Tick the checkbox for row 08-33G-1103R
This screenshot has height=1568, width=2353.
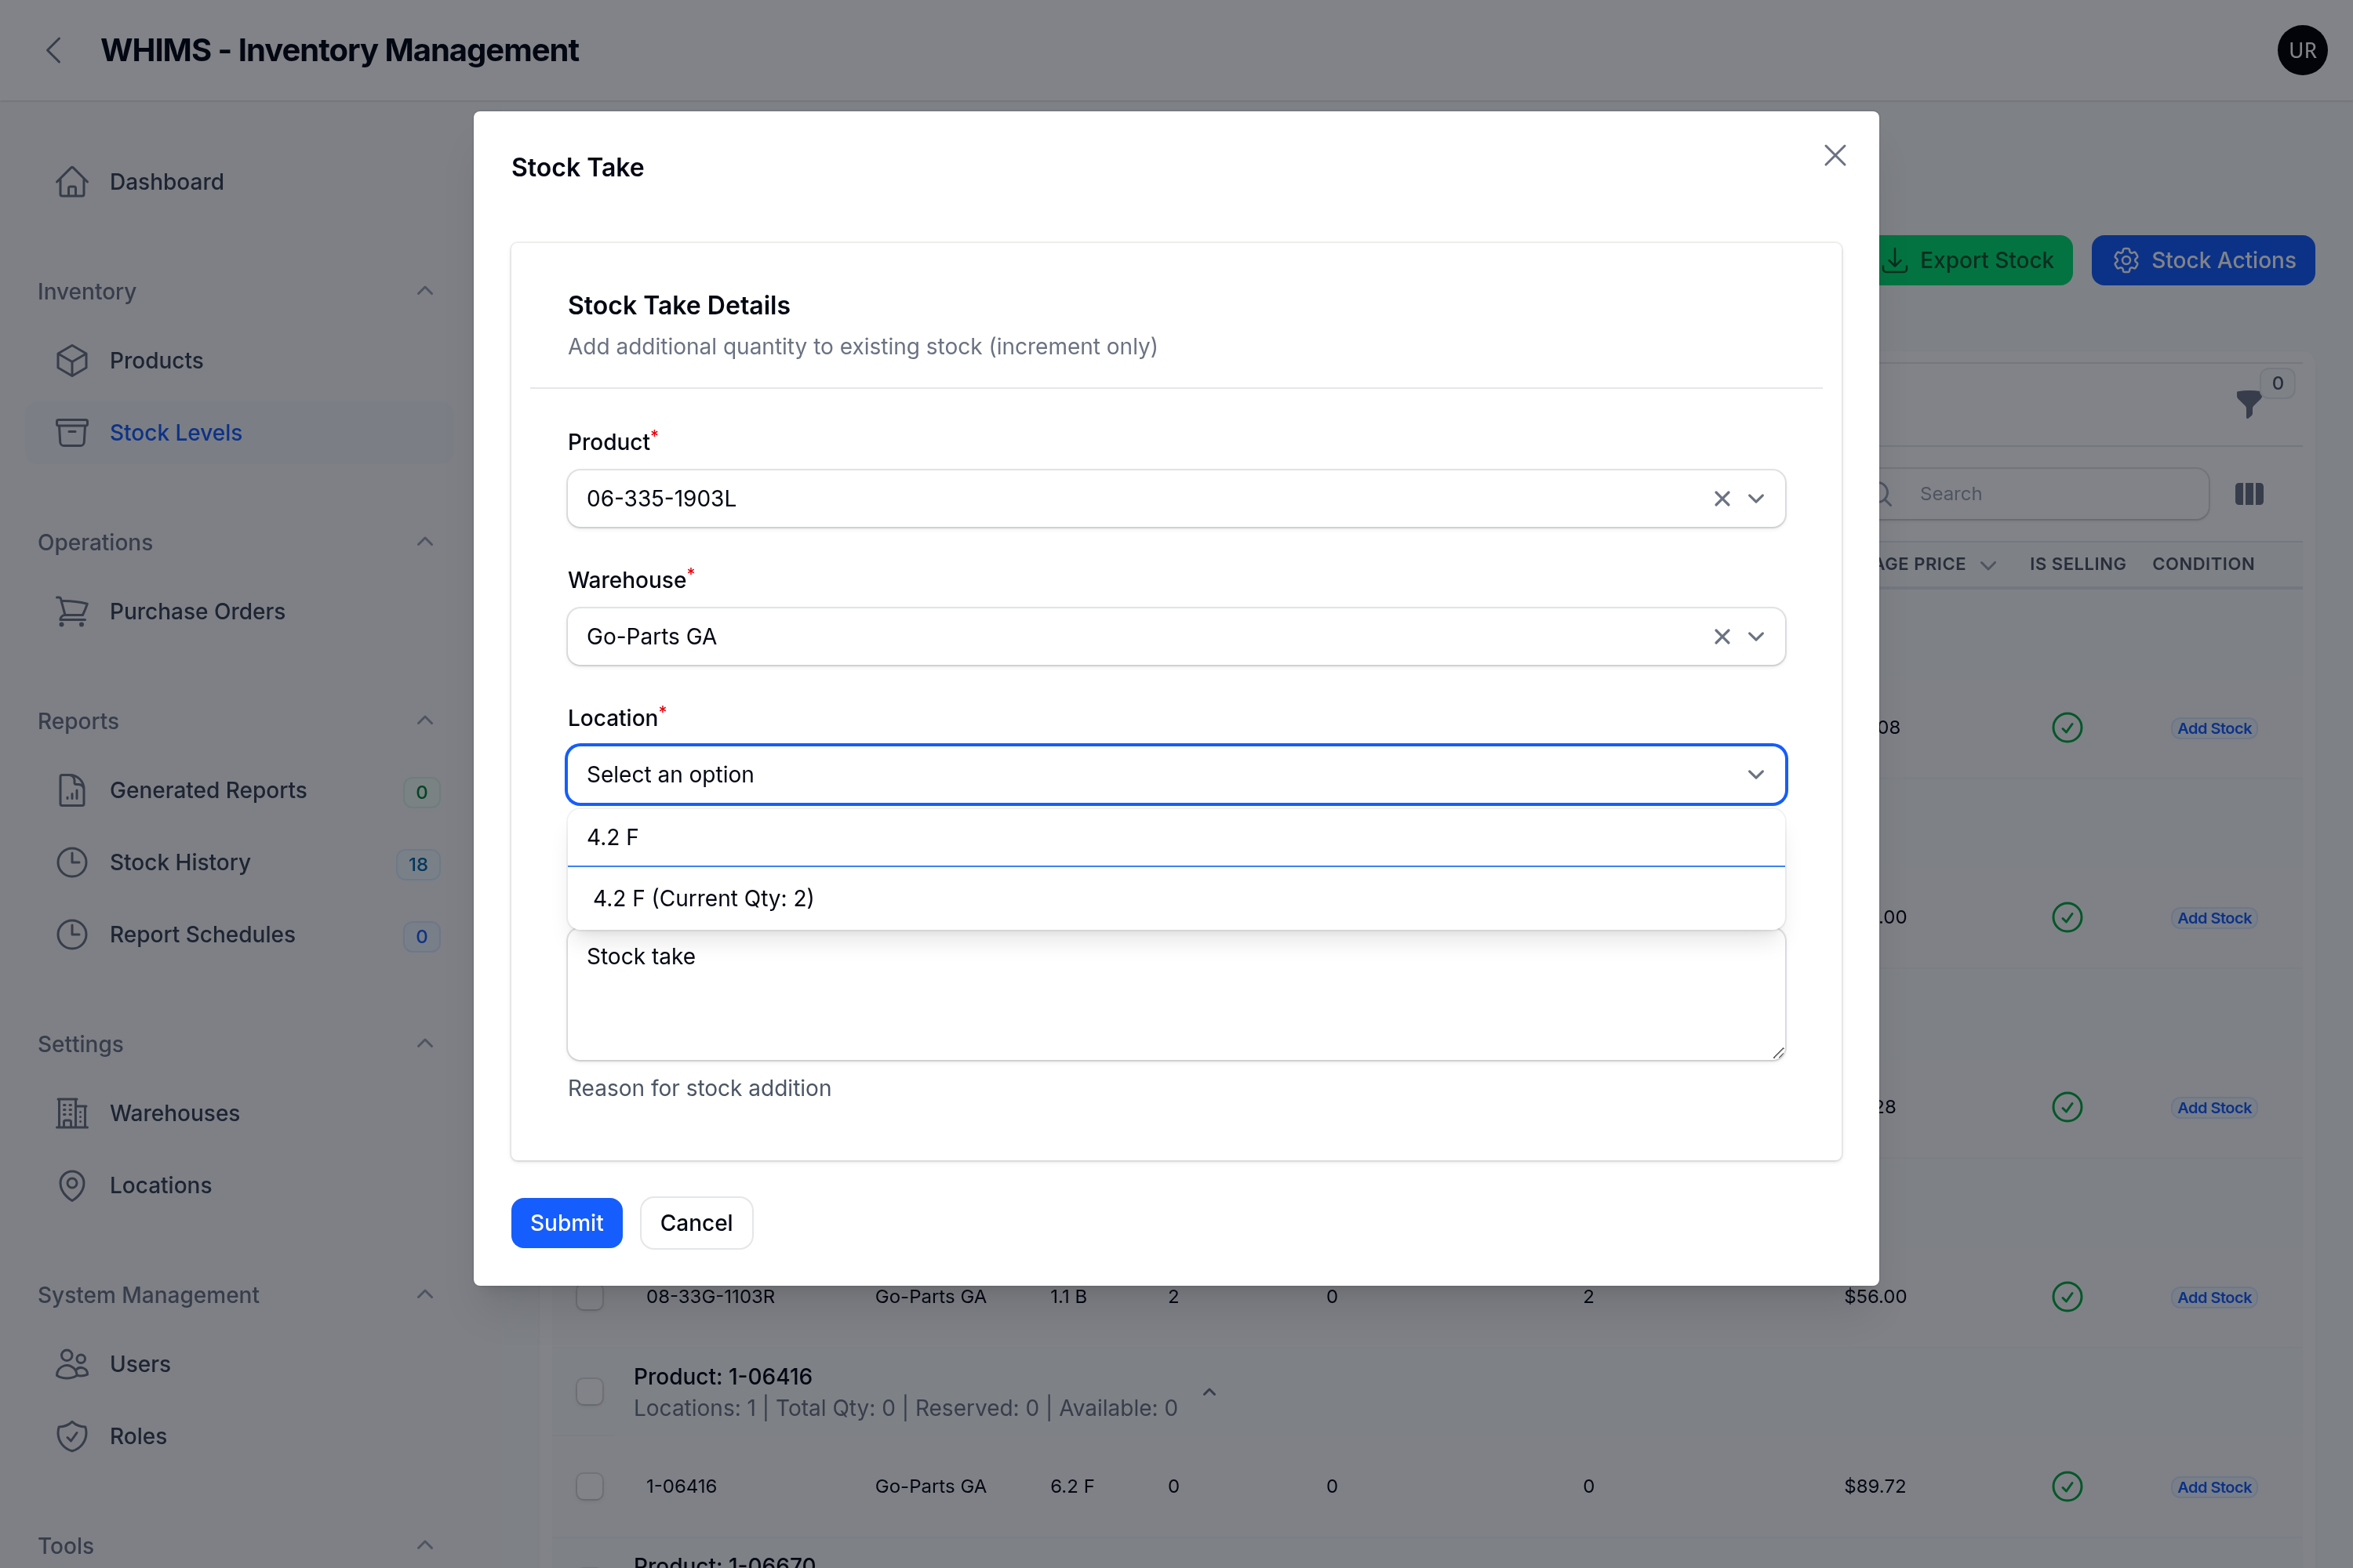(591, 1297)
